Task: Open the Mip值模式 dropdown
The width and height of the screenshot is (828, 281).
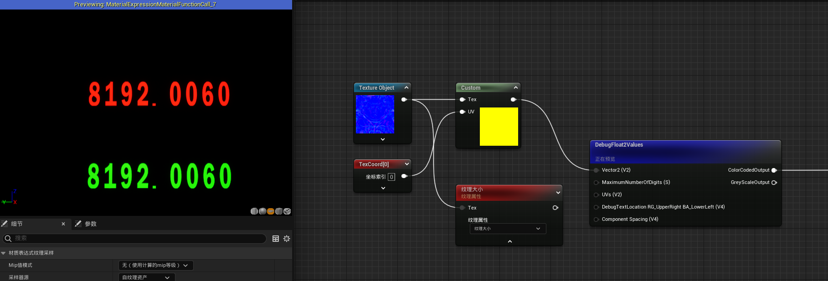Action: click(155, 266)
